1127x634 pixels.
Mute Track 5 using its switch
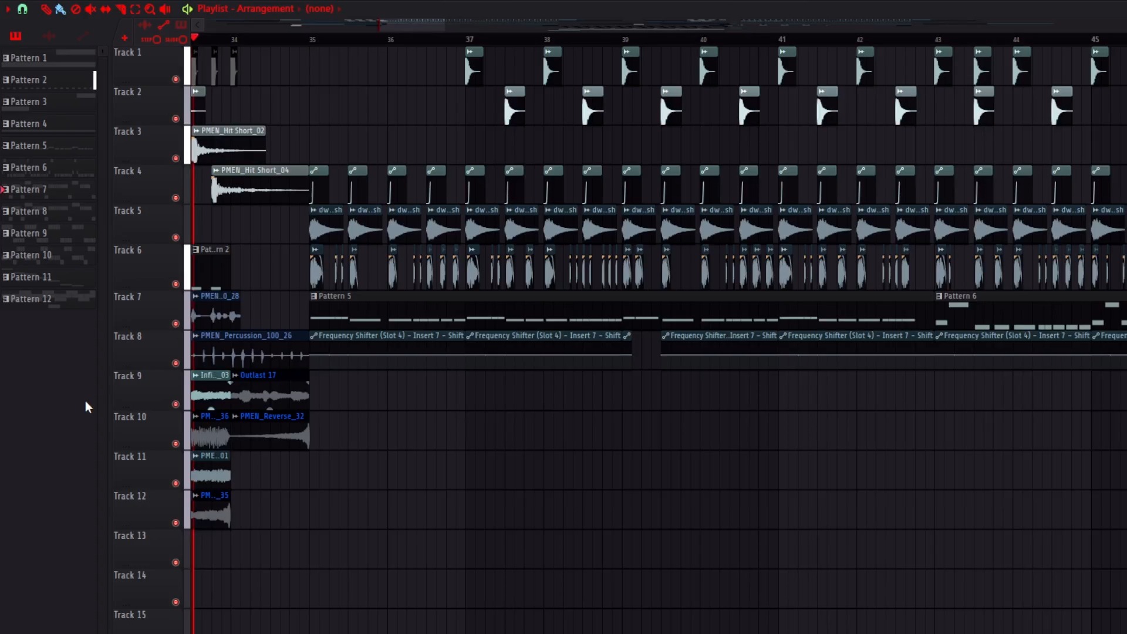point(176,238)
